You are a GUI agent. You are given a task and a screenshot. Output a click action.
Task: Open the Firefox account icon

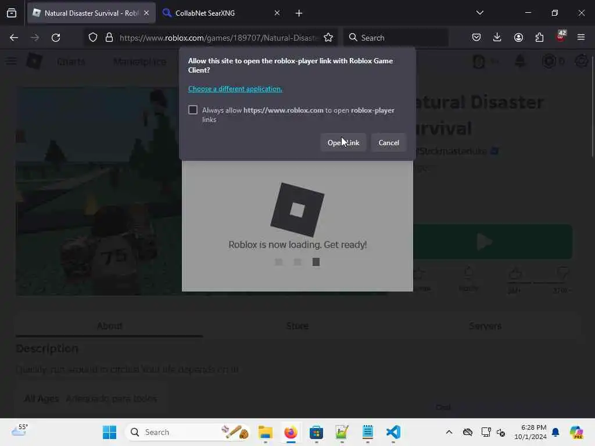coord(518,37)
